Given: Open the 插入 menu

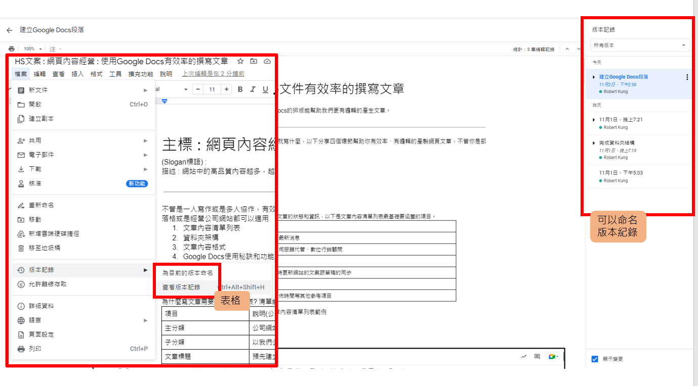Looking at the screenshot, I should click(77, 74).
